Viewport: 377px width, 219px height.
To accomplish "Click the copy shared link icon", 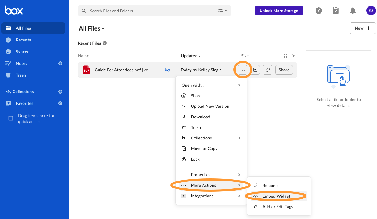I will pos(267,70).
